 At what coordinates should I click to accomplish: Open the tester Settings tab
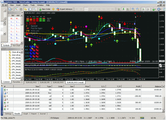point(8,114)
